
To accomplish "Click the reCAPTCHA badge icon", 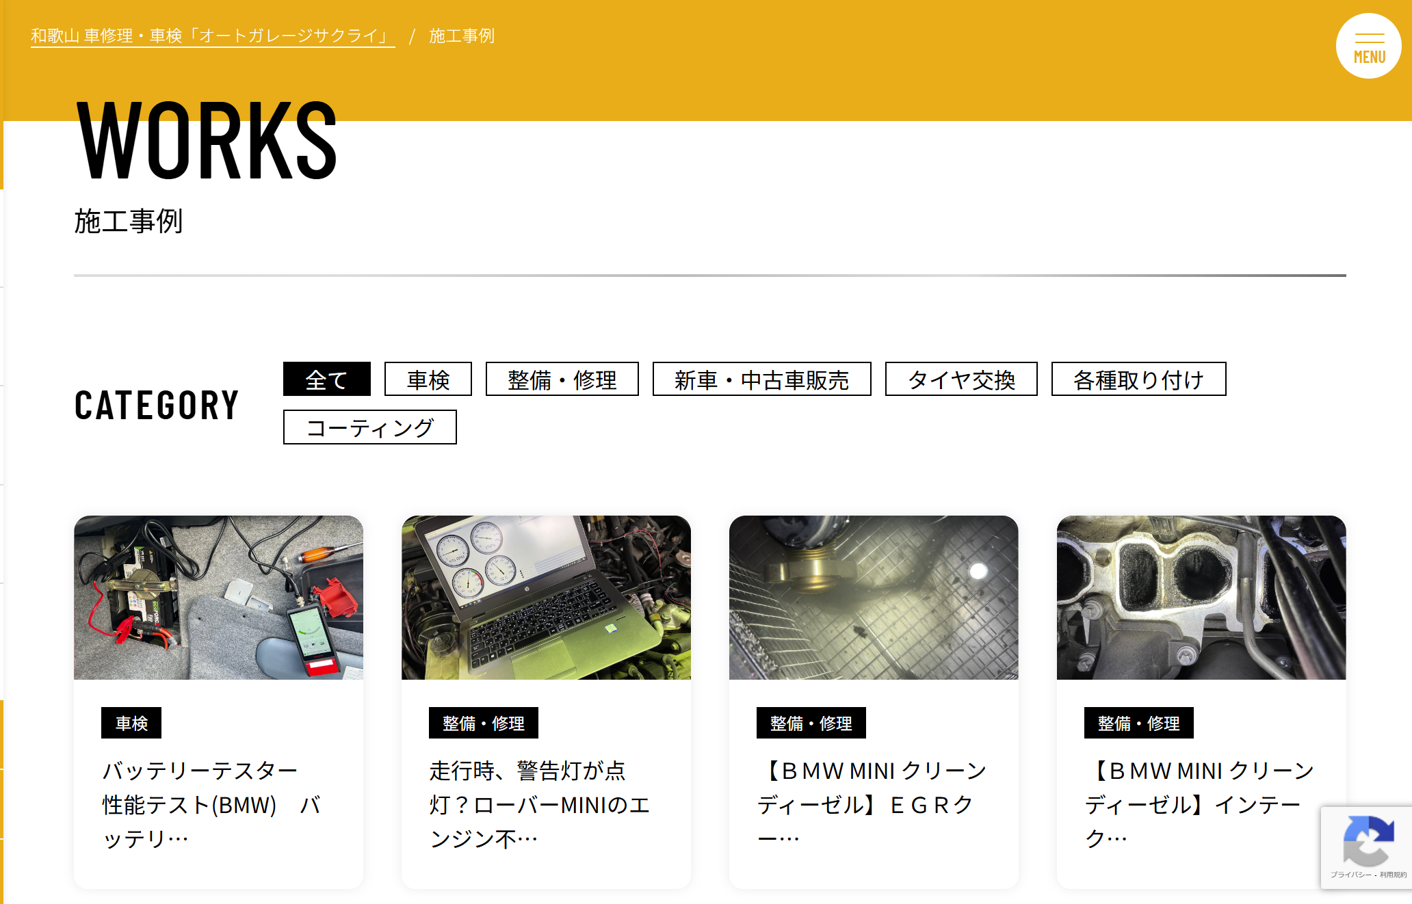I will pos(1368,840).
